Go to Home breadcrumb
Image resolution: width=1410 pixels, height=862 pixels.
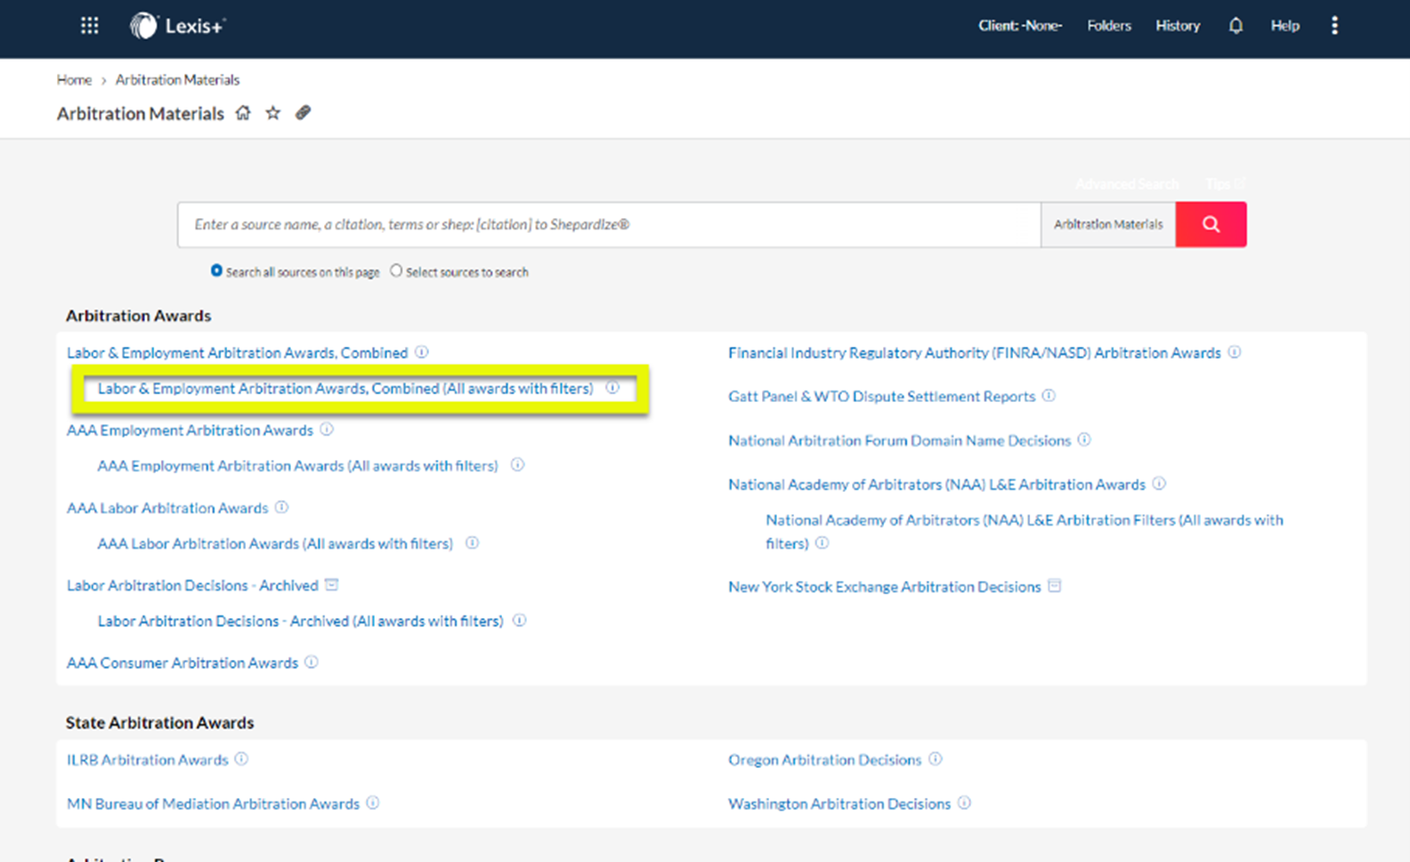point(74,80)
